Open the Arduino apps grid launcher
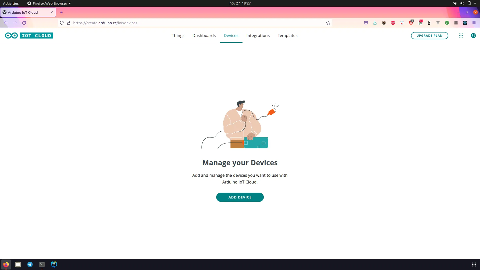 [461, 35]
